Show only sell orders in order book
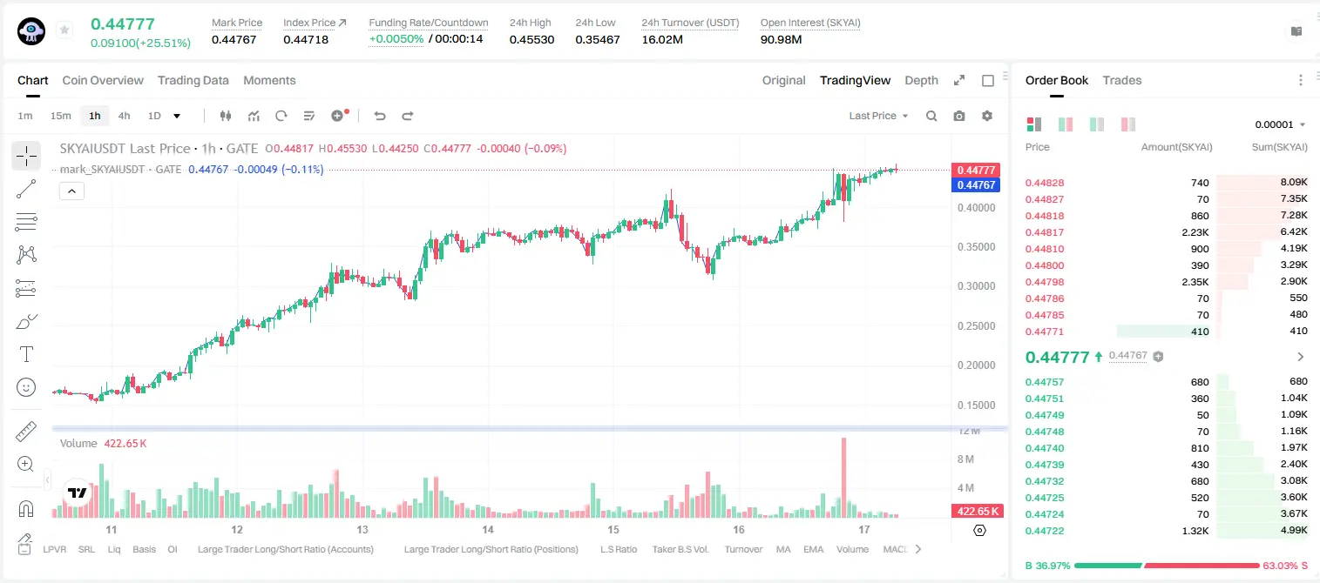The width and height of the screenshot is (1320, 583). click(1128, 124)
